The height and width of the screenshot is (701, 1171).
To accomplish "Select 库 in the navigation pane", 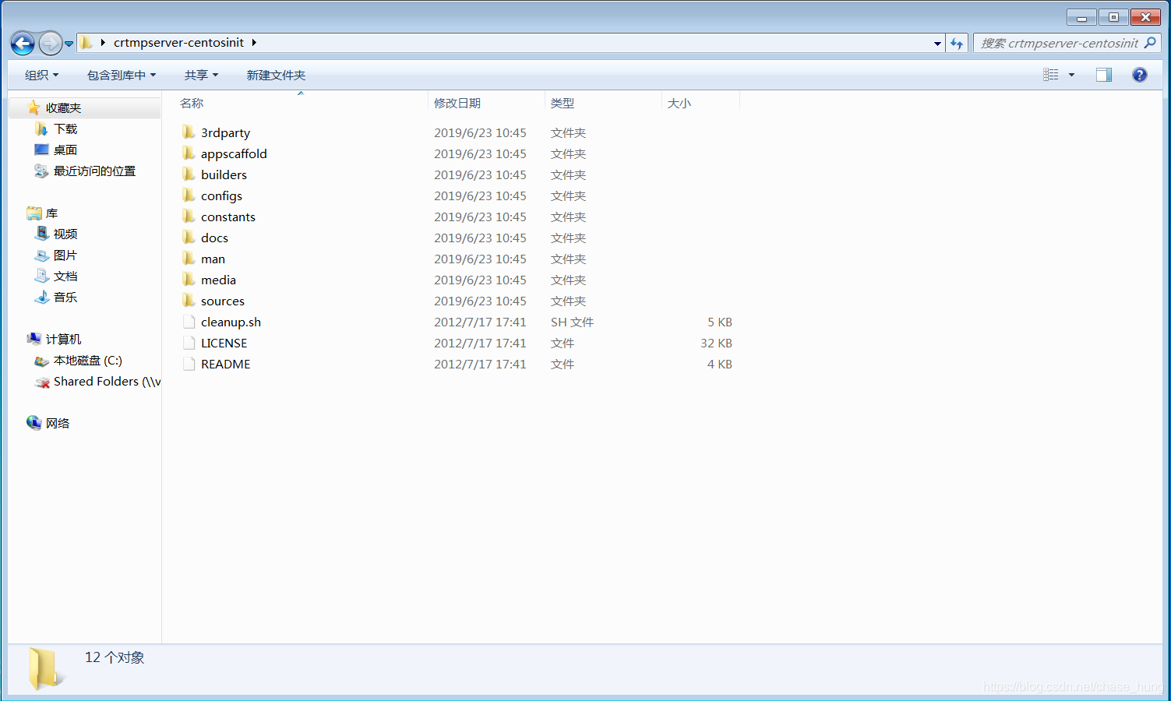I will [51, 213].
